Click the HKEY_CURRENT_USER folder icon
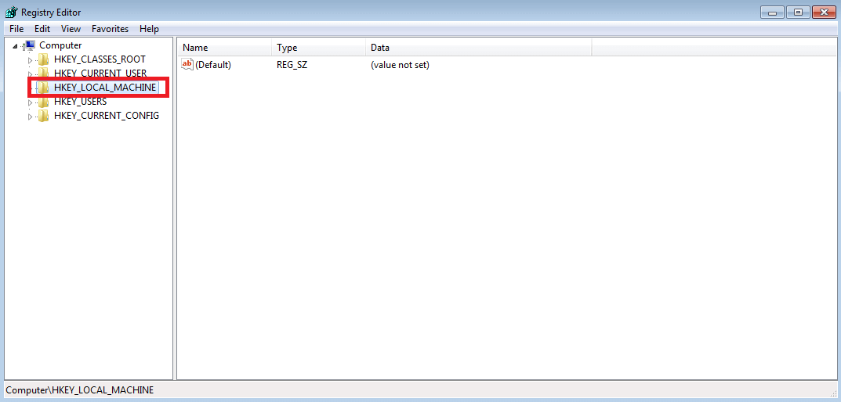Image resolution: width=841 pixels, height=402 pixels. 43,74
